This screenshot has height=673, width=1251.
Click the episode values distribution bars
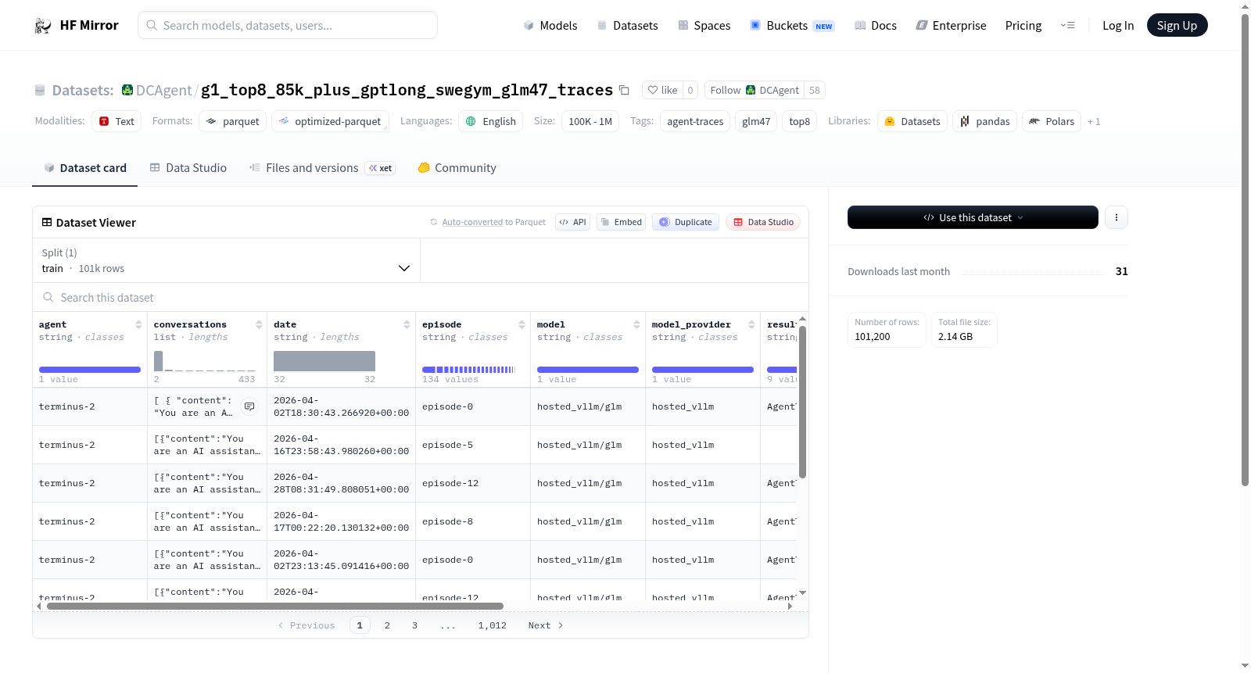click(x=468, y=369)
